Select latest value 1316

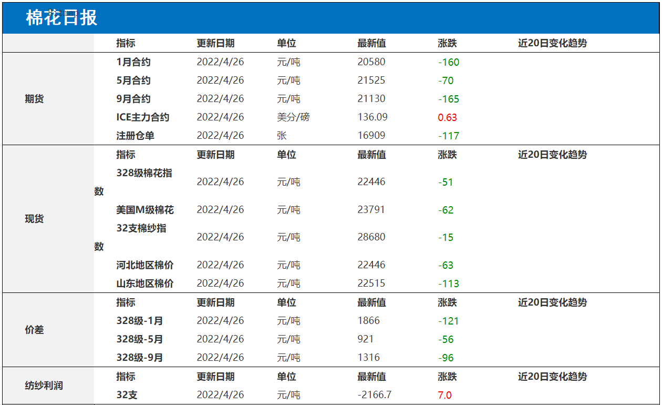(369, 358)
